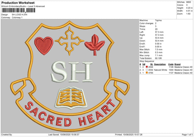
Task: Click the orange thread color swatch
Action: coord(147,73)
